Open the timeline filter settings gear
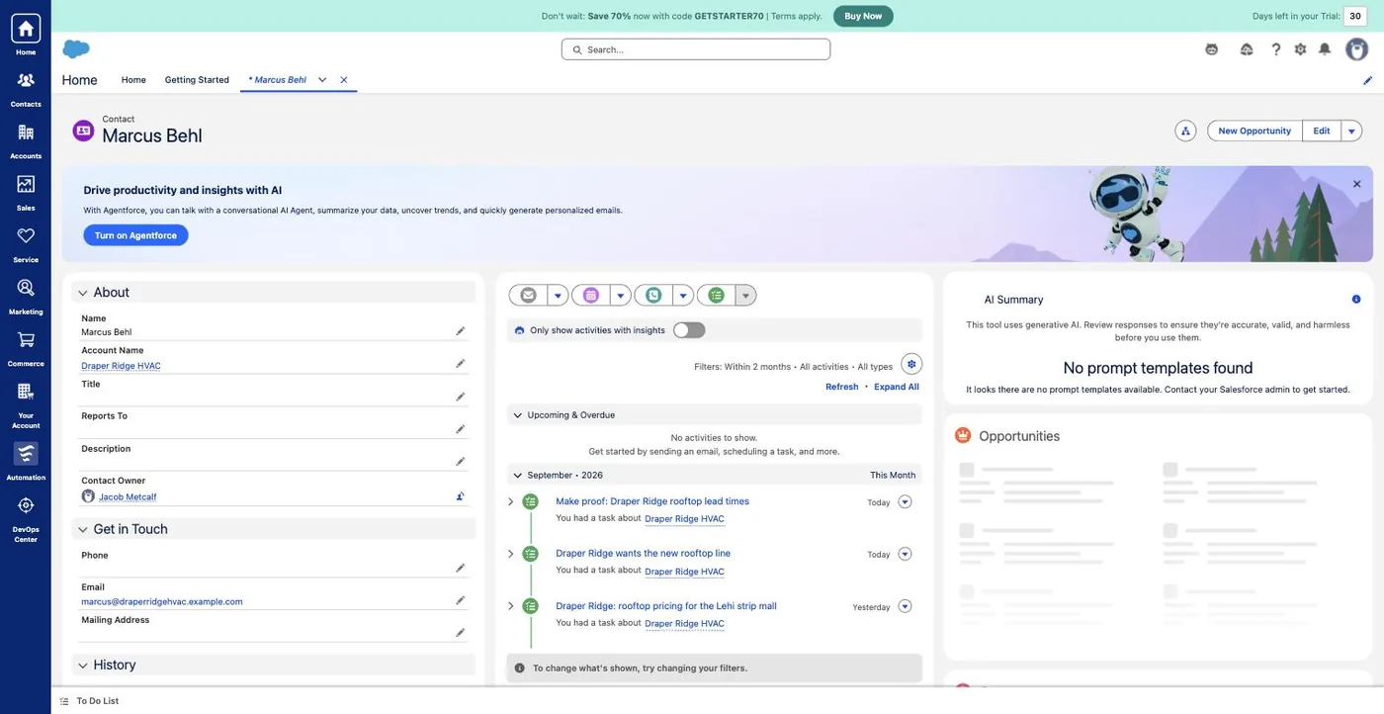Screen dimensions: 1384x714 pyautogui.click(x=911, y=364)
